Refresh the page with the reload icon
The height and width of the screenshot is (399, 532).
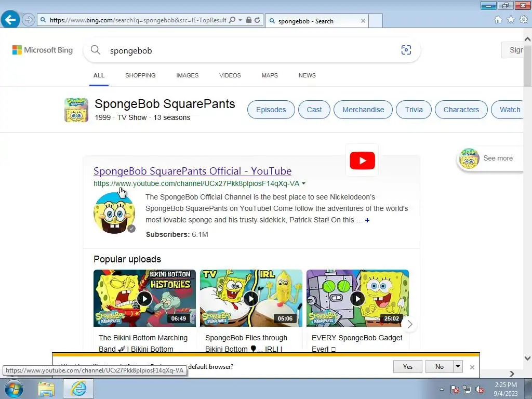point(257,20)
